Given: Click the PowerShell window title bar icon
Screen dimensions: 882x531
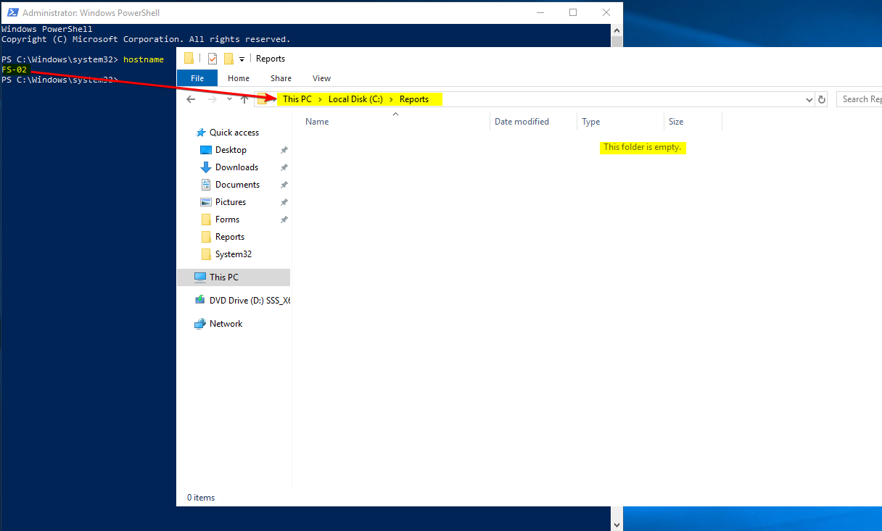Looking at the screenshot, I should click(11, 12).
